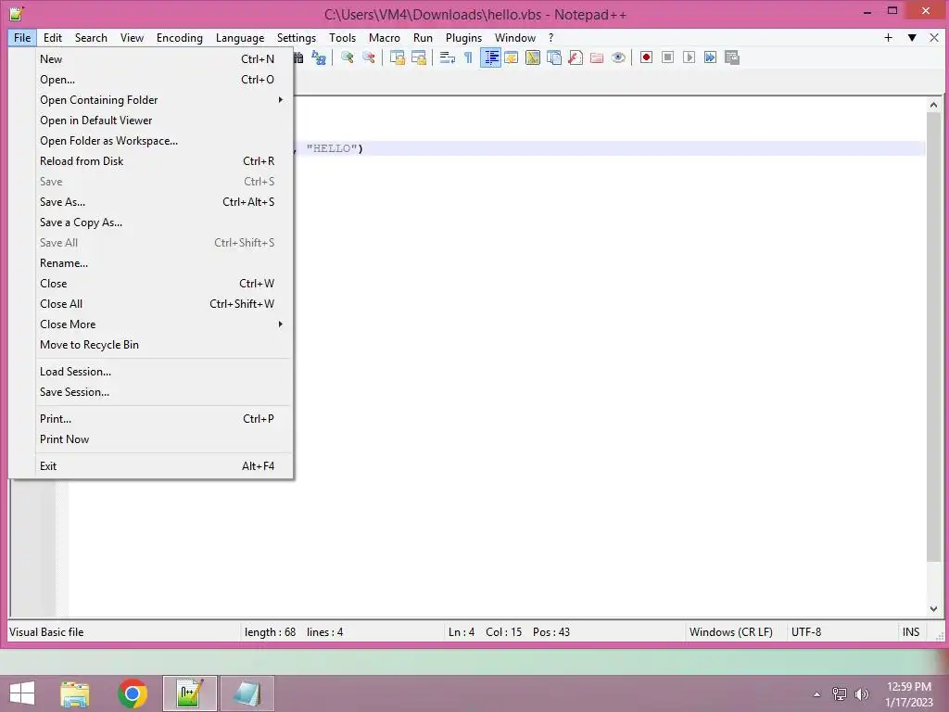Open the Settings menu

tap(297, 37)
